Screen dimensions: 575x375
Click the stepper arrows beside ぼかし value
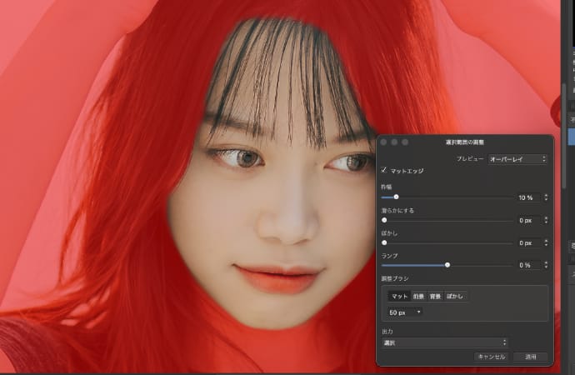tap(546, 242)
